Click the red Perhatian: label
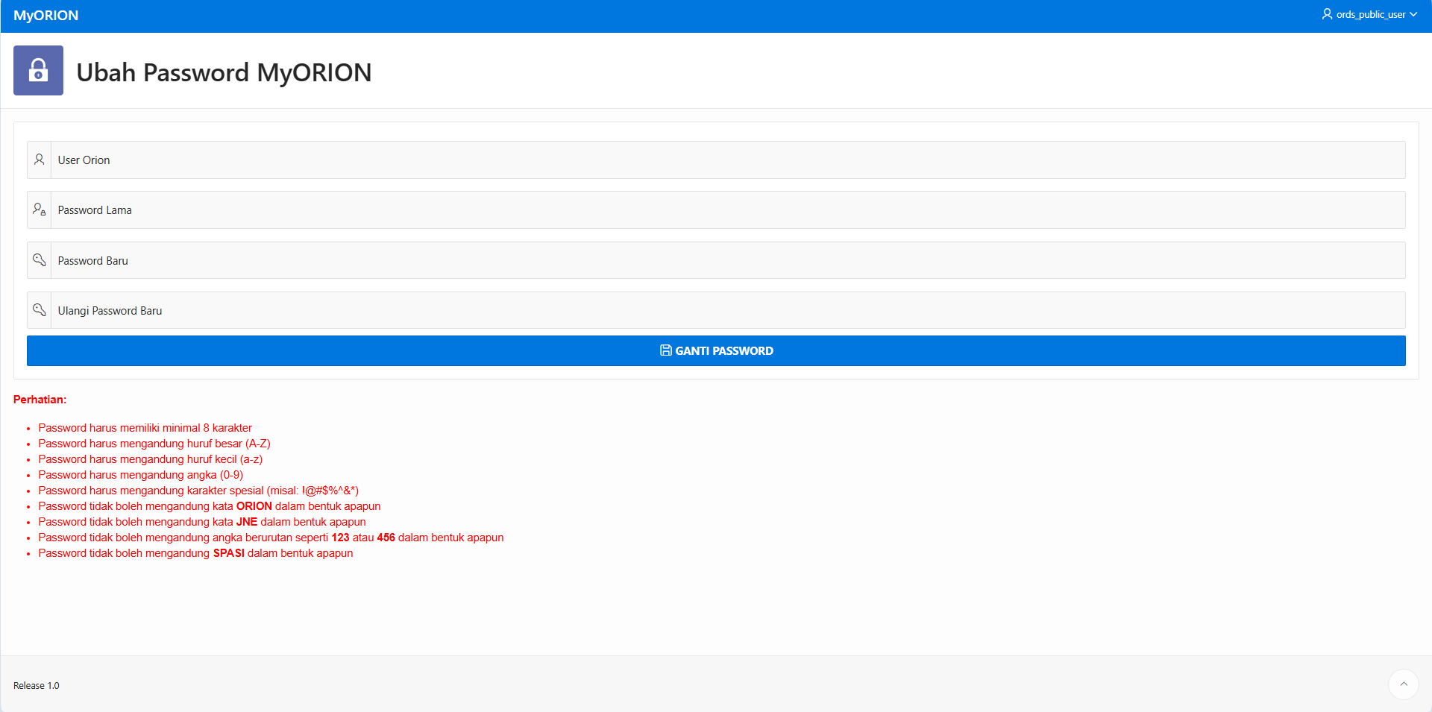The width and height of the screenshot is (1432, 712). click(x=40, y=400)
